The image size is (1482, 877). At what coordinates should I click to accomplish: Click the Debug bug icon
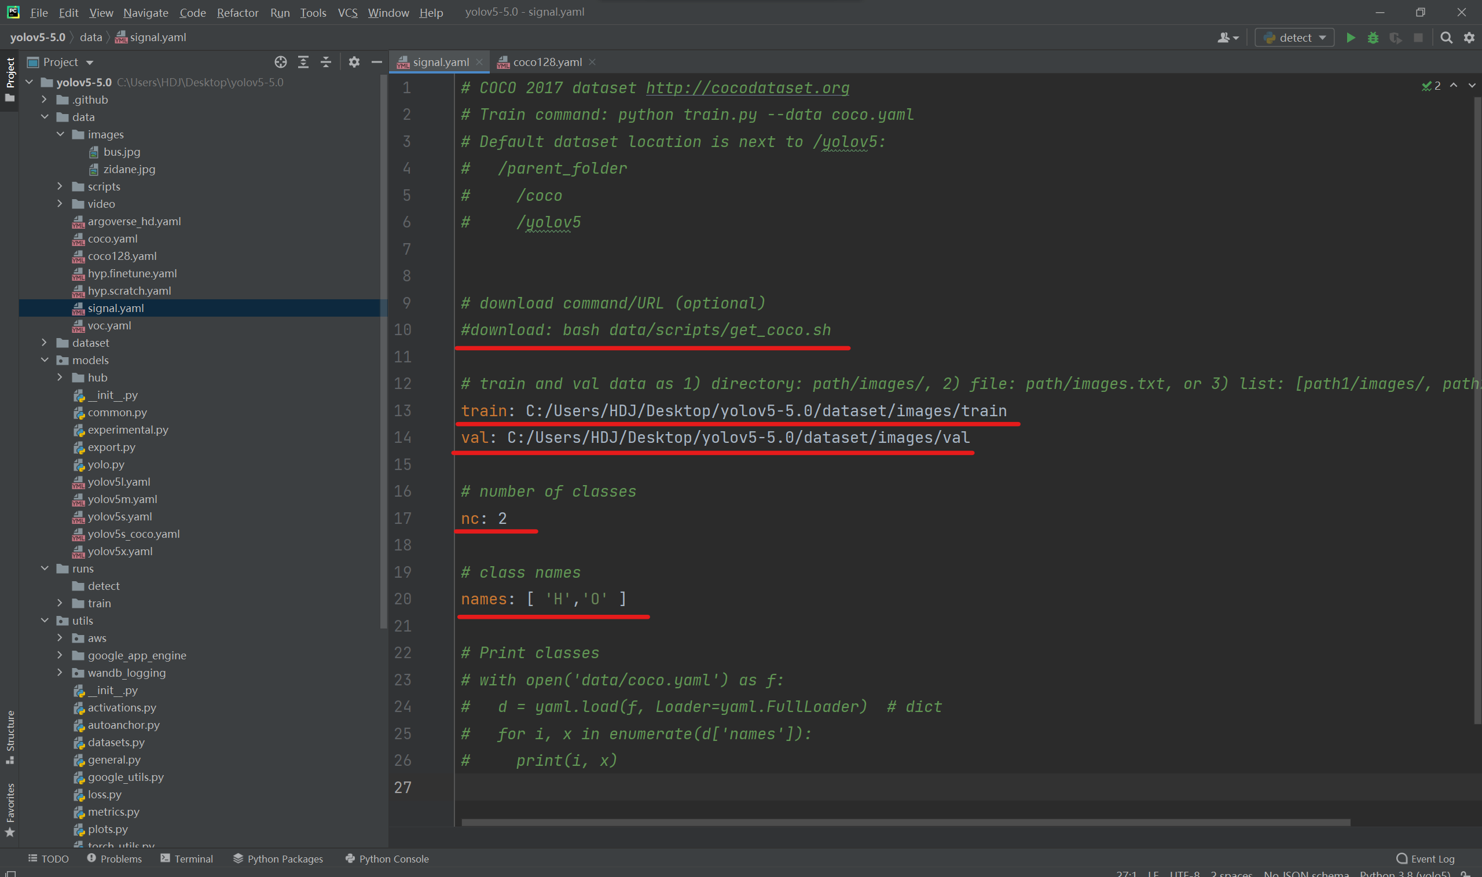click(1373, 38)
